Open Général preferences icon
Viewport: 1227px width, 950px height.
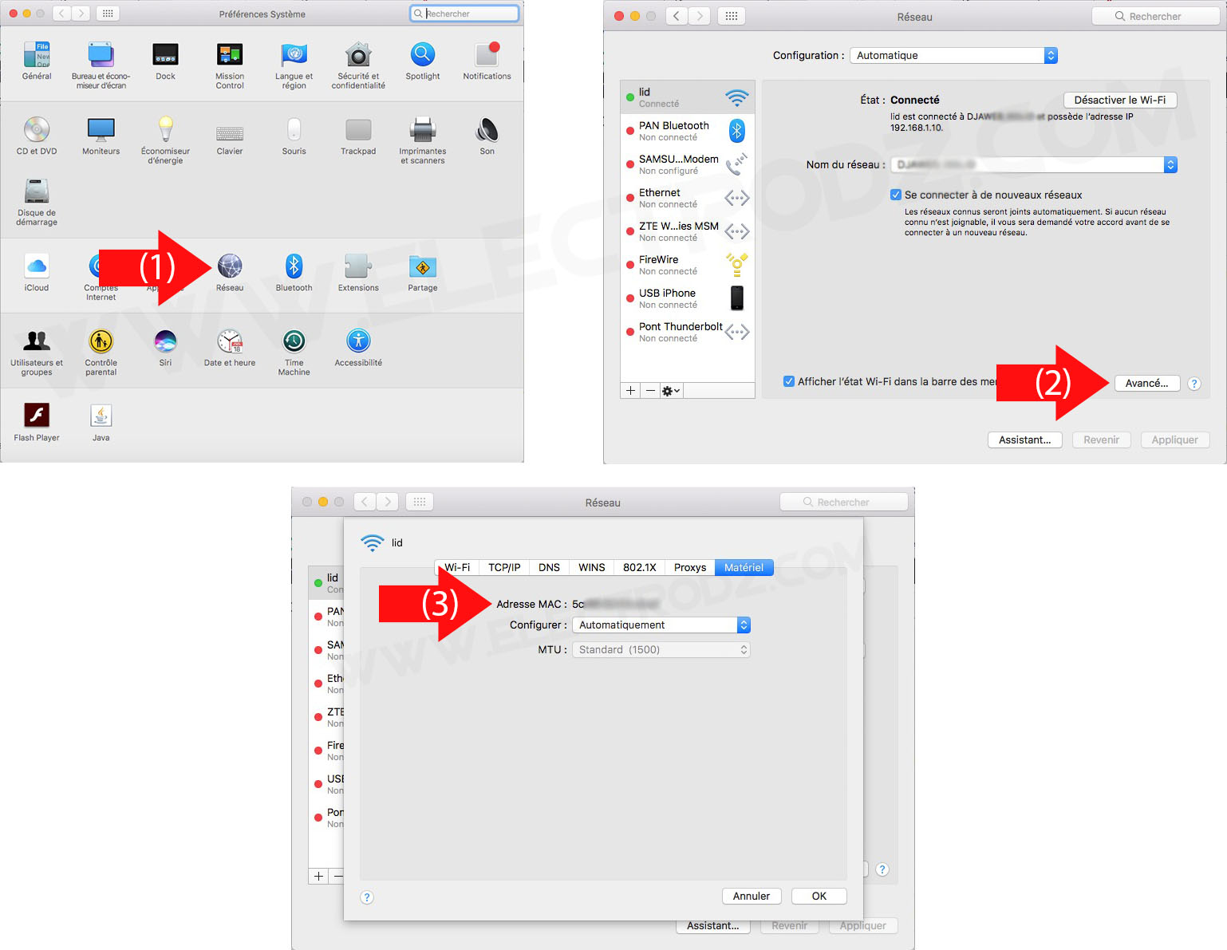point(37,55)
